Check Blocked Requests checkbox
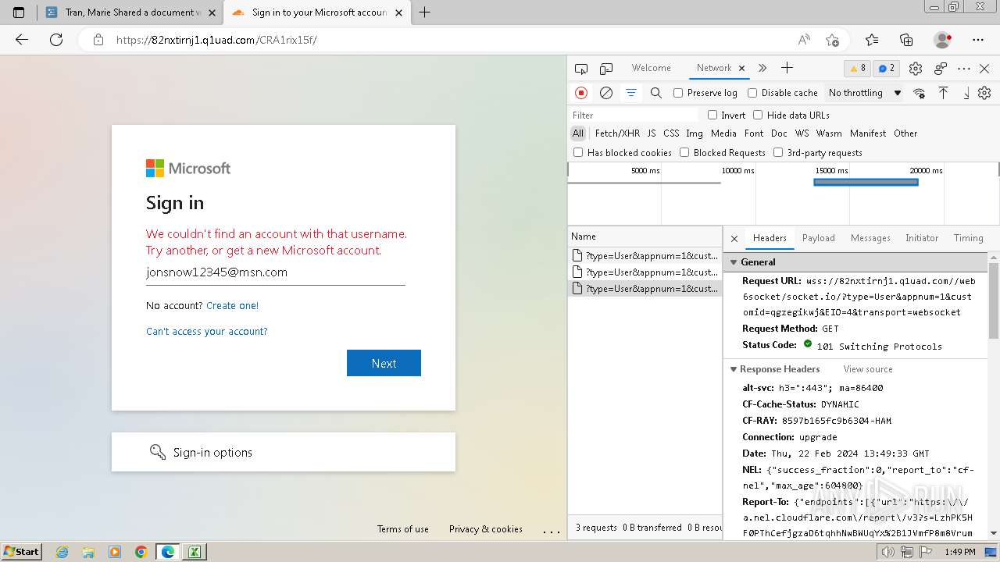The image size is (1000, 562). click(x=684, y=152)
